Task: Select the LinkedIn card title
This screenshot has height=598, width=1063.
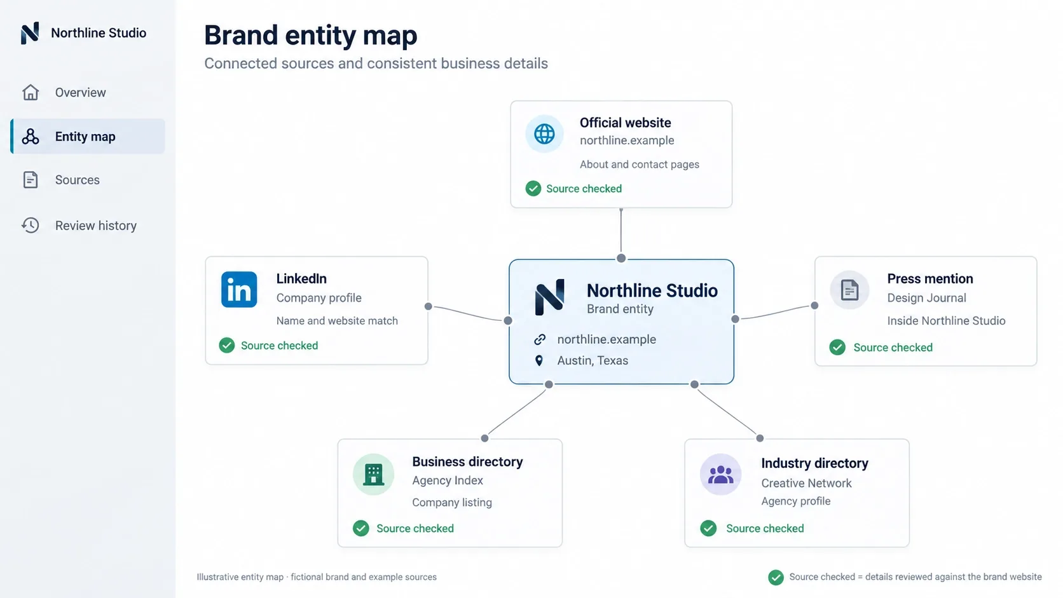Action: pos(301,278)
